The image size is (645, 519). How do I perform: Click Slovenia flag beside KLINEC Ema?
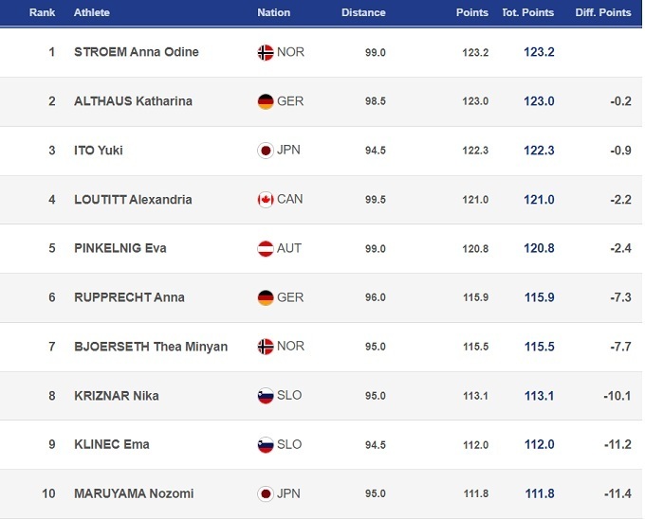pos(266,445)
